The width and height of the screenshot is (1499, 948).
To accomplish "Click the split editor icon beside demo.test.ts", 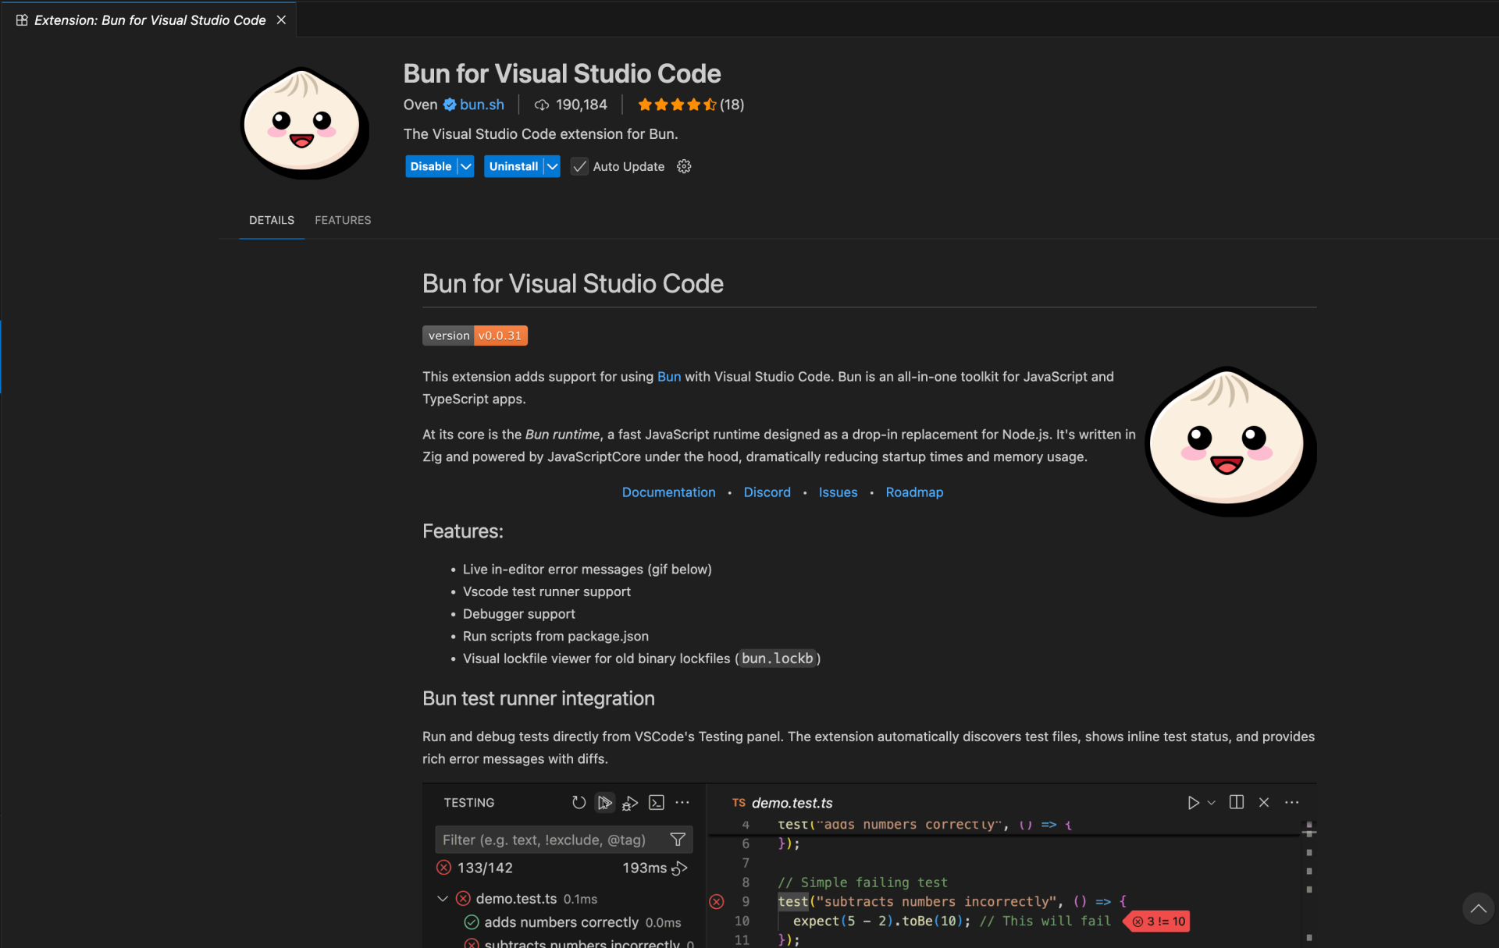I will [x=1236, y=802].
